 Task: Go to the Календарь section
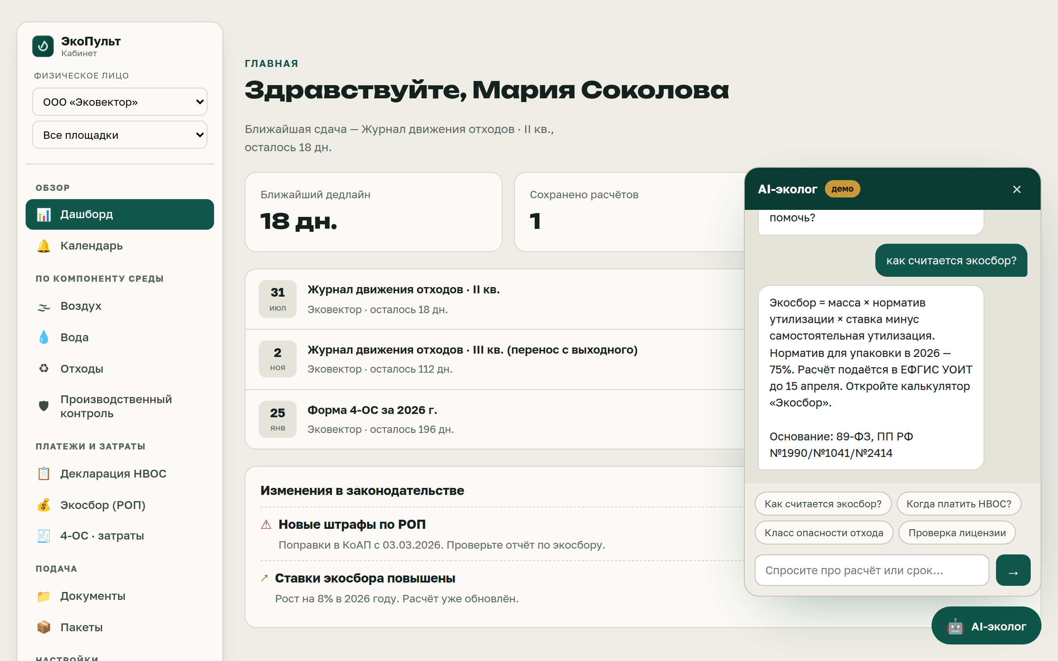pyautogui.click(x=120, y=246)
